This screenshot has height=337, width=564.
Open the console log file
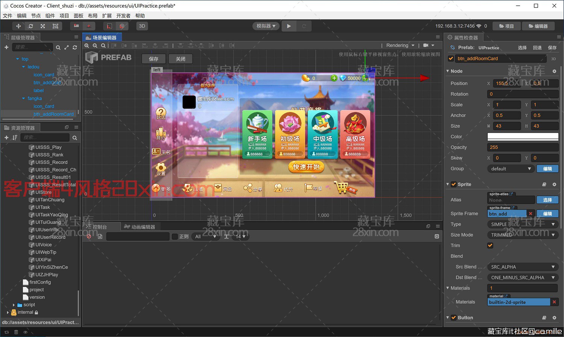click(100, 237)
